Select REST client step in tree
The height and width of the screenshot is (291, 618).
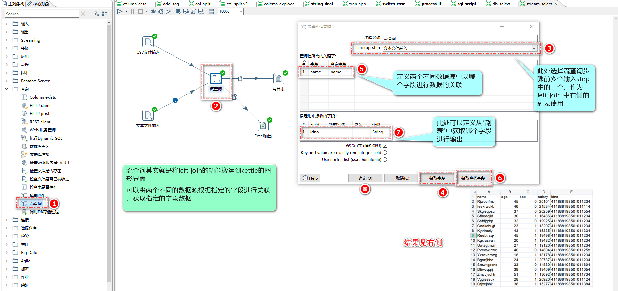pos(40,122)
